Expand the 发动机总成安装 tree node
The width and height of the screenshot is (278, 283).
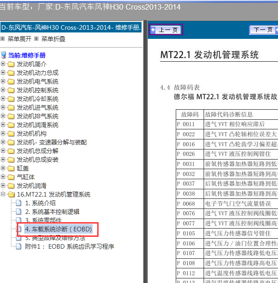(x=3, y=159)
